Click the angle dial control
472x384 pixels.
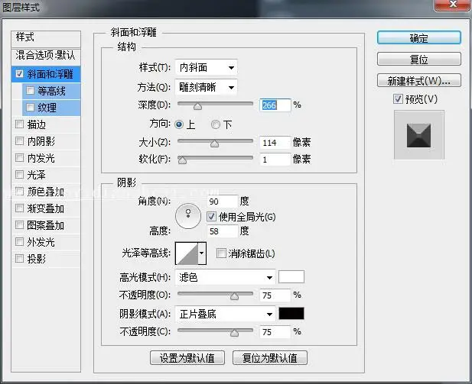click(x=188, y=216)
